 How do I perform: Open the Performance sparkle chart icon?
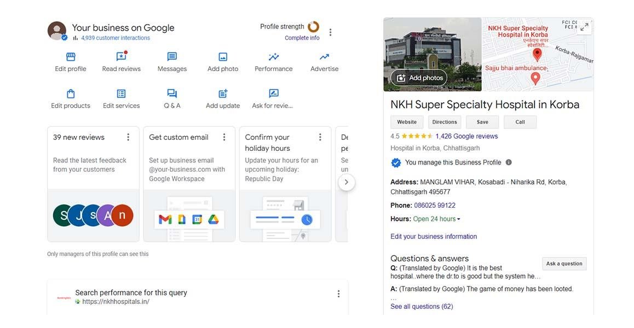click(274, 56)
